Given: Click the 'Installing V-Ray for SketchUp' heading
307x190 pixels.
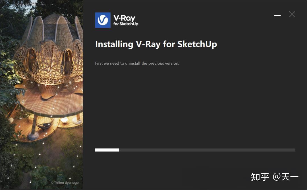Looking at the screenshot, I should pos(156,44).
